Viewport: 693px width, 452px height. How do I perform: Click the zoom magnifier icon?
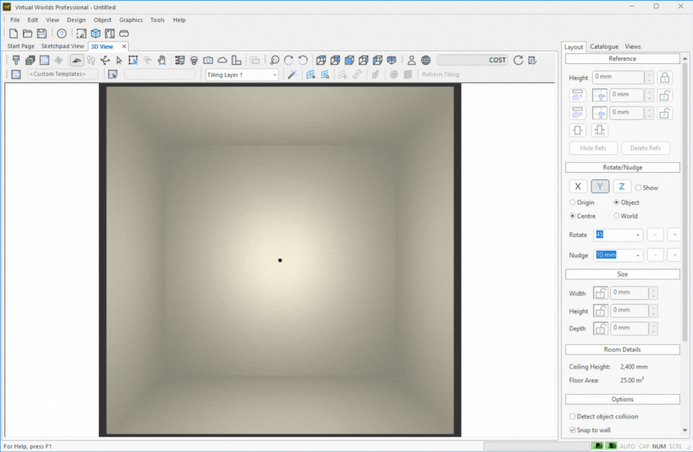click(275, 60)
